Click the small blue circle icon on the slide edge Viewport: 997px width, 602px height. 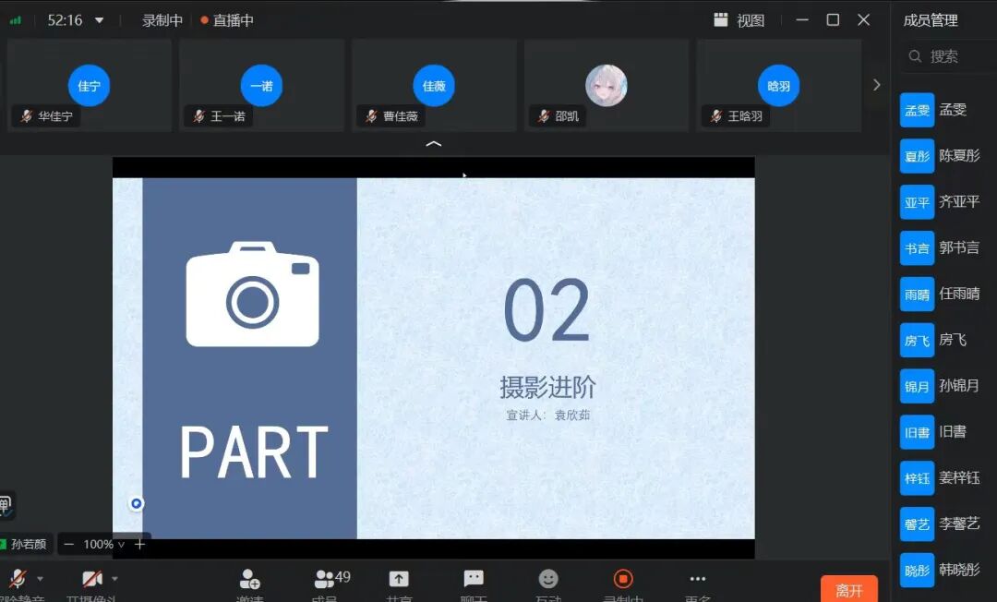(x=136, y=504)
